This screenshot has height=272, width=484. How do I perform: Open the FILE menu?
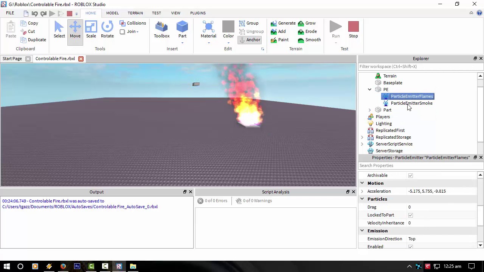(10, 13)
